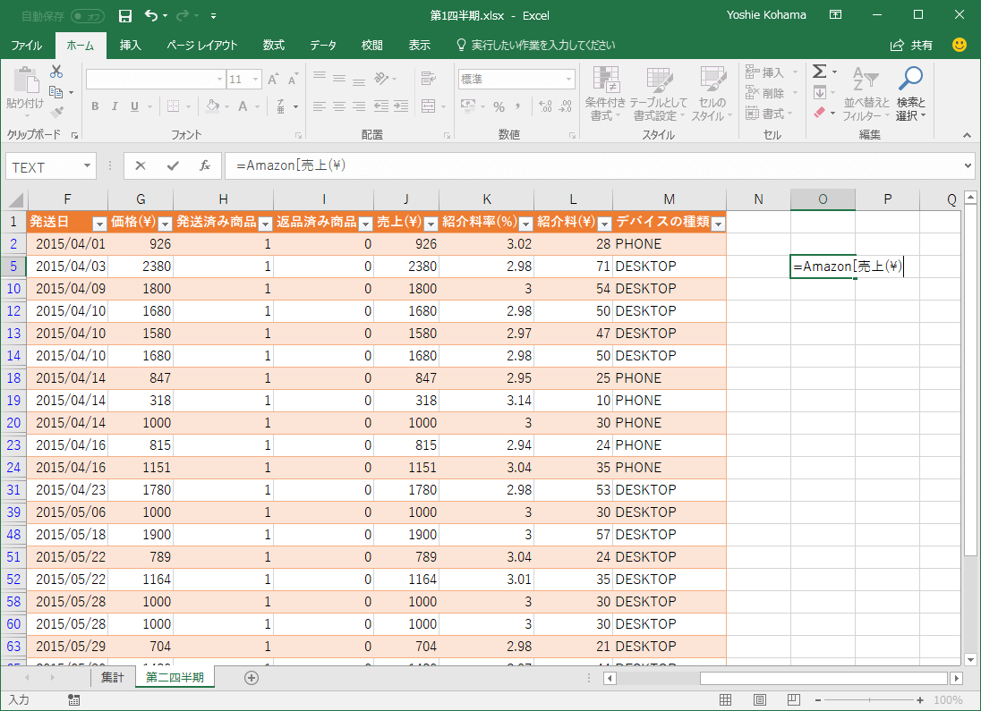Switch to page break preview view

(792, 700)
